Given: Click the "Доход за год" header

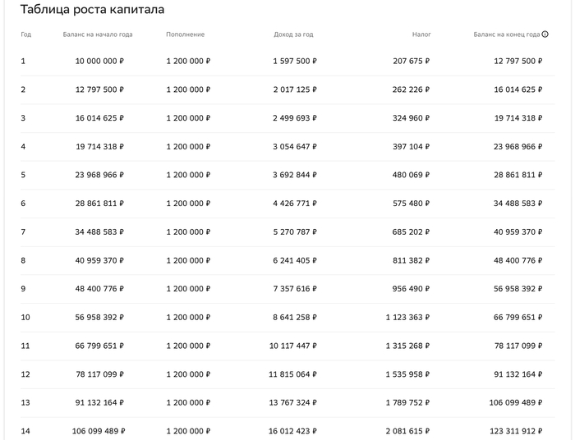Looking at the screenshot, I should coord(293,34).
